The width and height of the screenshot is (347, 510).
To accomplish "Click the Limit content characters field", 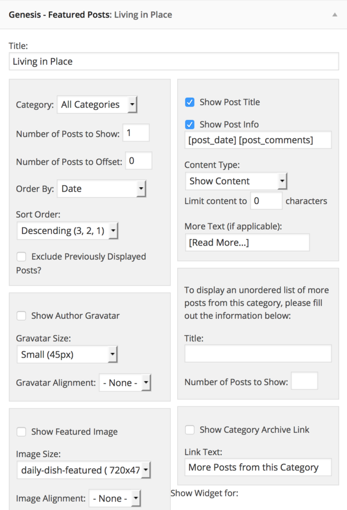I will (x=266, y=201).
